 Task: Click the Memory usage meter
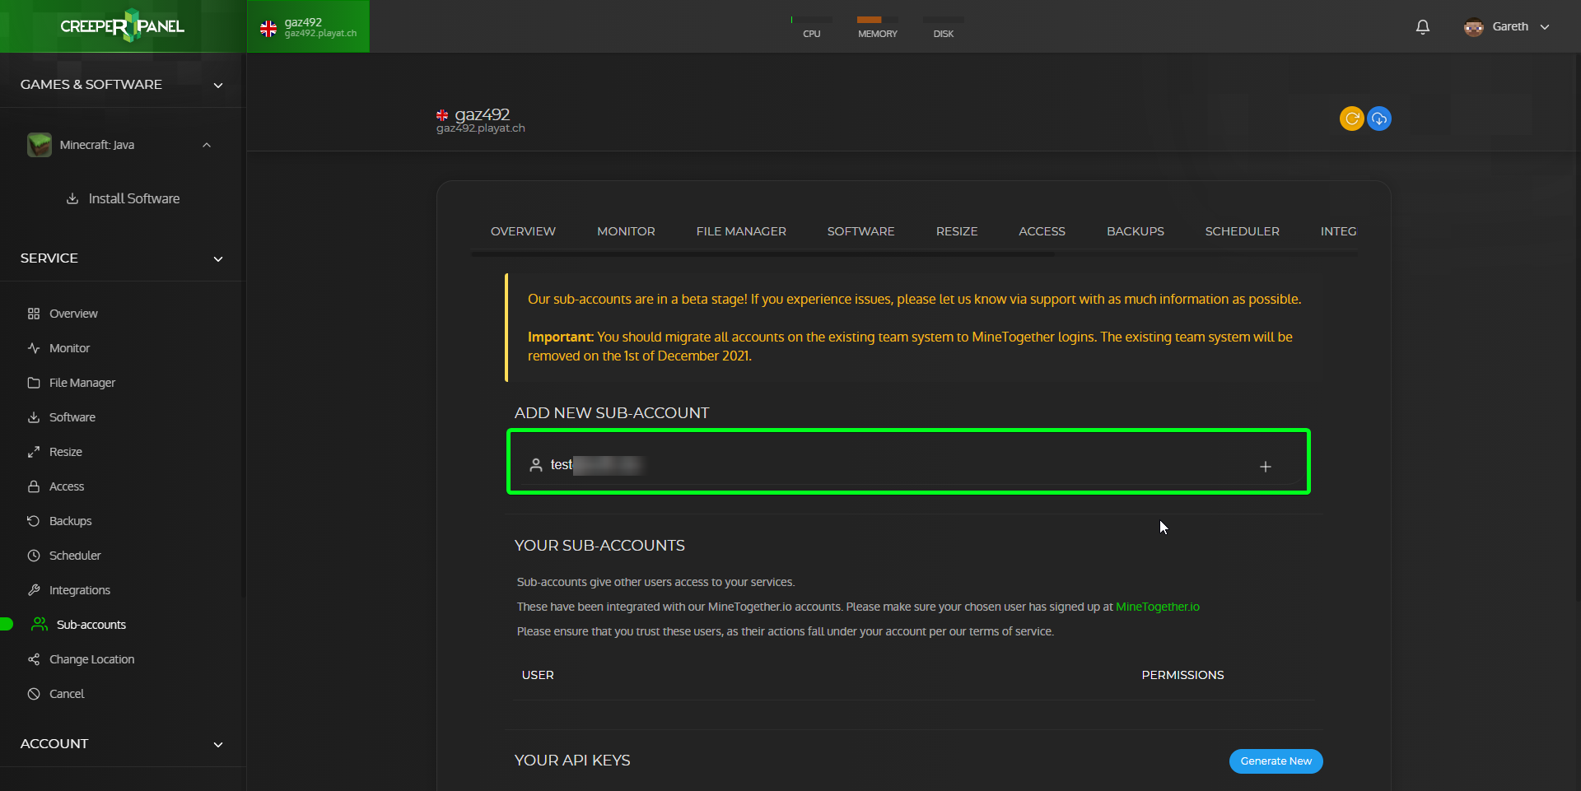coord(878,27)
